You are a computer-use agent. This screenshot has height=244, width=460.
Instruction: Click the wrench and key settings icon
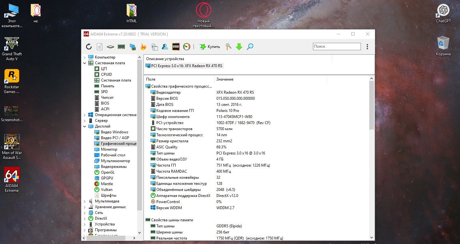(228, 47)
